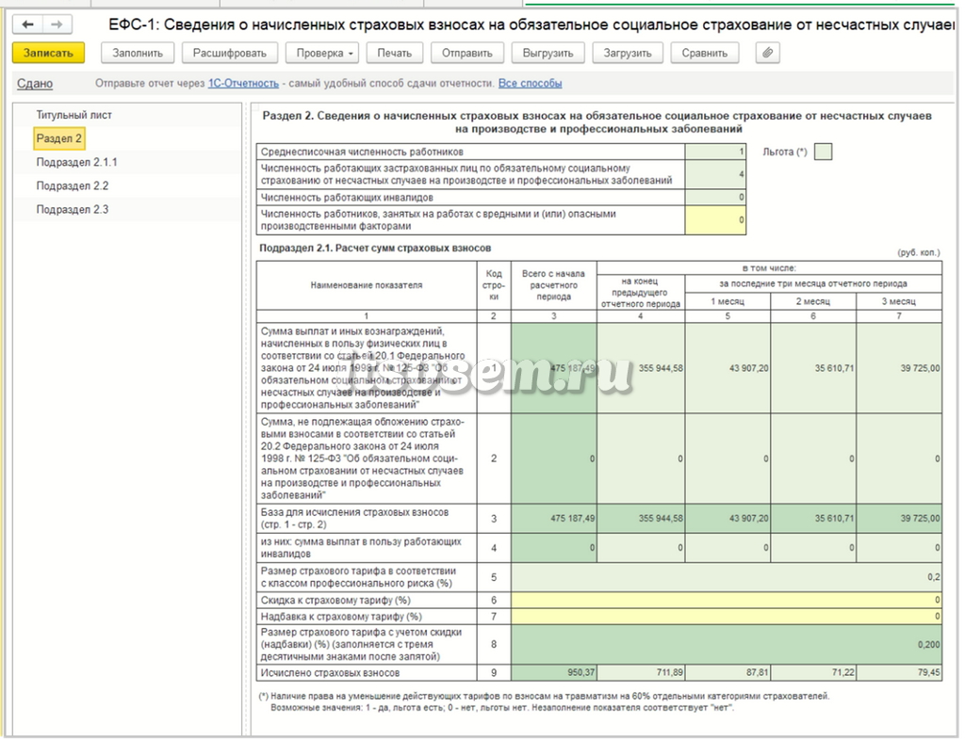Open the paperclip attachments icon

(767, 53)
